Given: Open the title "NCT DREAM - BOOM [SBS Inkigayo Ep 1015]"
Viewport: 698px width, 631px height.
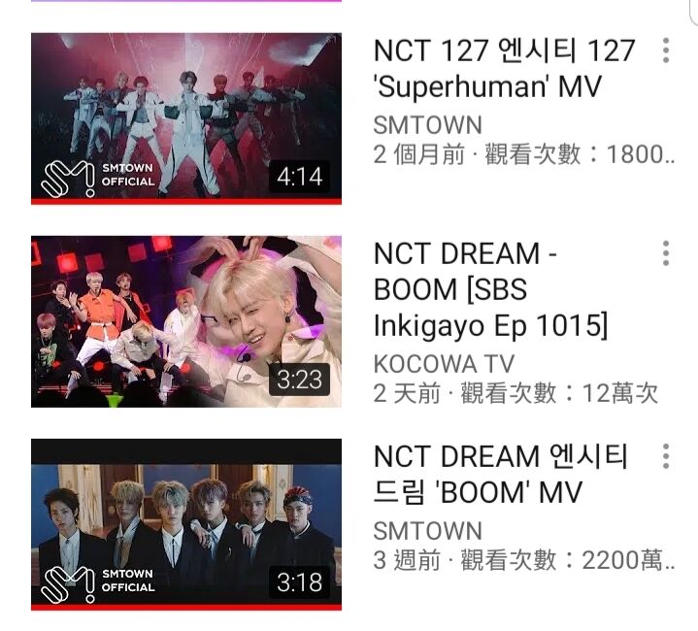Looking at the screenshot, I should pyautogui.click(x=490, y=289).
